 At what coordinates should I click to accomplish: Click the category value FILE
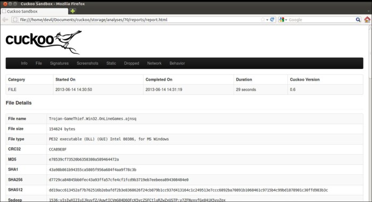coord(12,90)
